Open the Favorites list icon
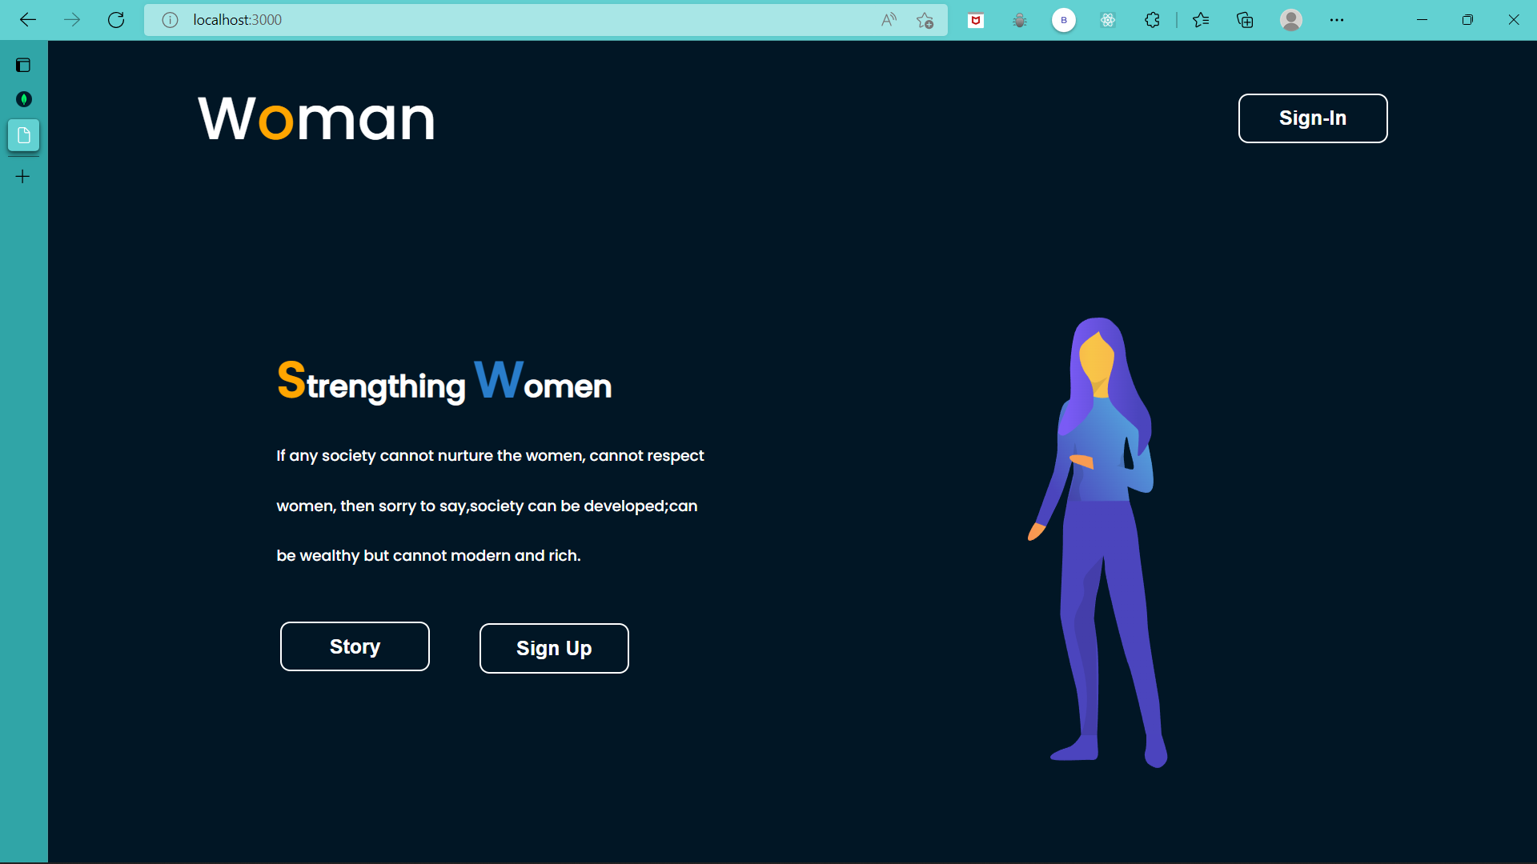Viewport: 1537px width, 864px height. click(x=1201, y=20)
